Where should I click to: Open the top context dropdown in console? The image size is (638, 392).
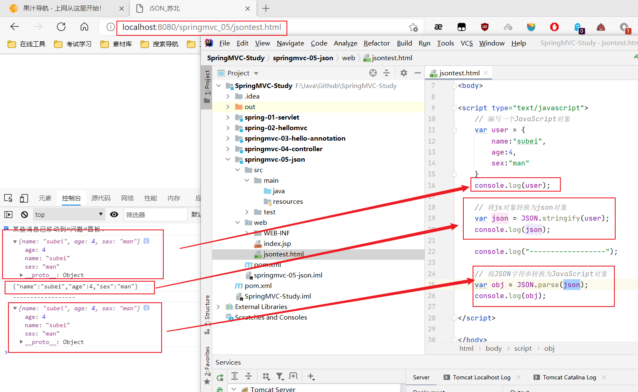[69, 214]
